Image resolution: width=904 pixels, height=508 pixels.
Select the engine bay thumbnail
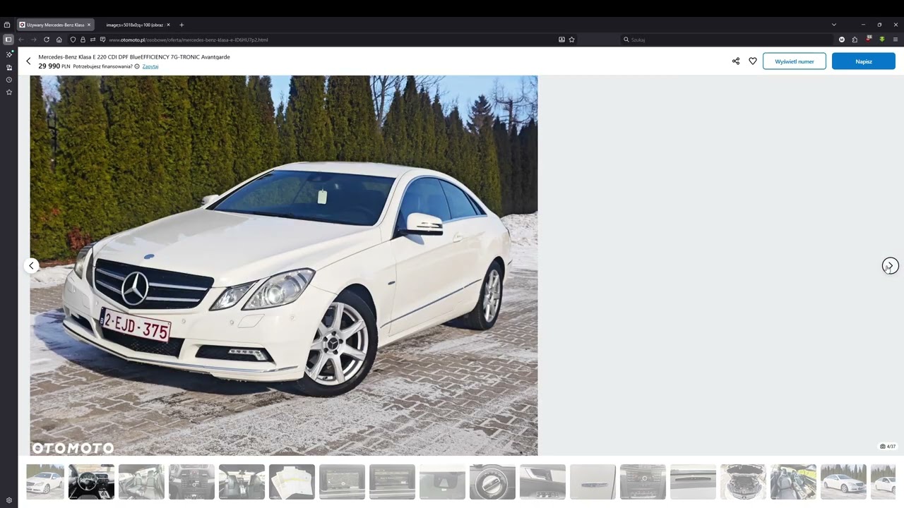pyautogui.click(x=743, y=482)
